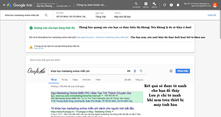Image resolution: width=221 pixels, height=117 pixels.
Task: Open keyboard icon in Google search box
Action: tap(128, 71)
